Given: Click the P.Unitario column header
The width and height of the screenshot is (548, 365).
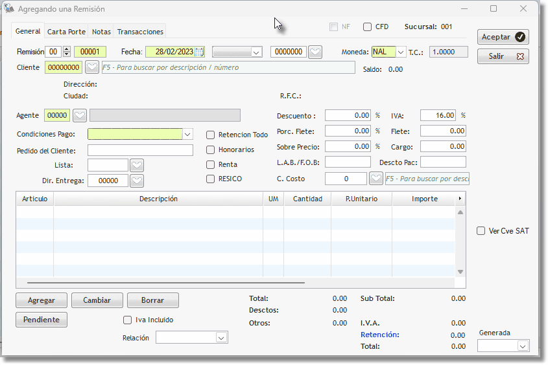Looking at the screenshot, I should [362, 199].
